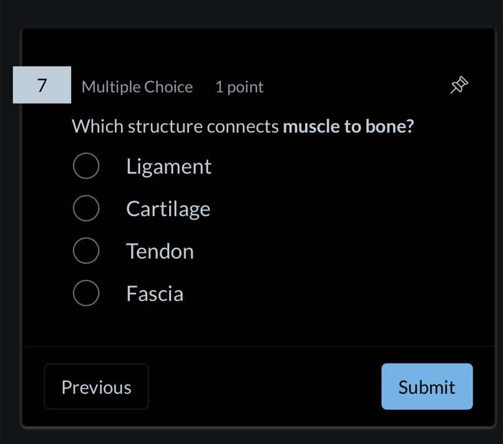Image resolution: width=503 pixels, height=444 pixels.
Task: Return to question 6 via Previous
Action: (x=96, y=387)
